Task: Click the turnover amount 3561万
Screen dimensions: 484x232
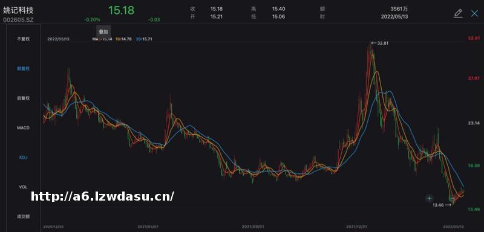Action: click(x=399, y=9)
